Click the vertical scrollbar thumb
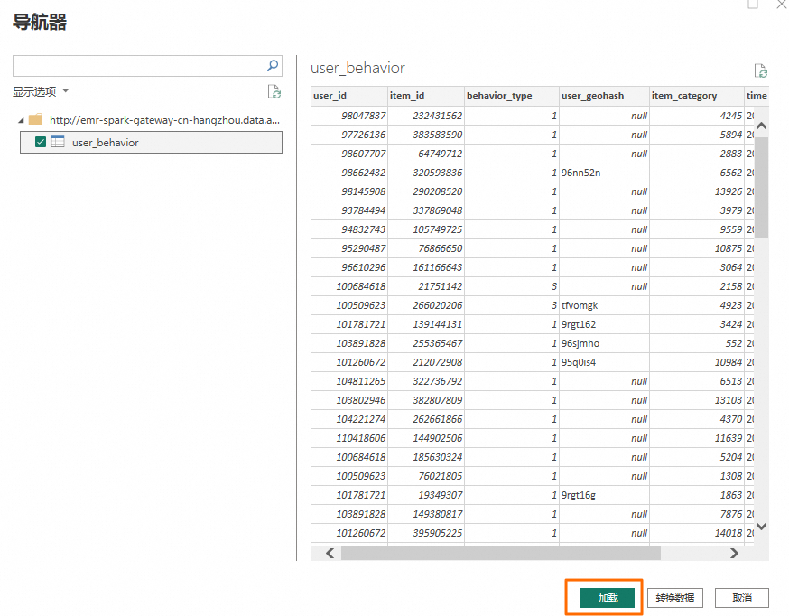The width and height of the screenshot is (789, 616). [762, 186]
